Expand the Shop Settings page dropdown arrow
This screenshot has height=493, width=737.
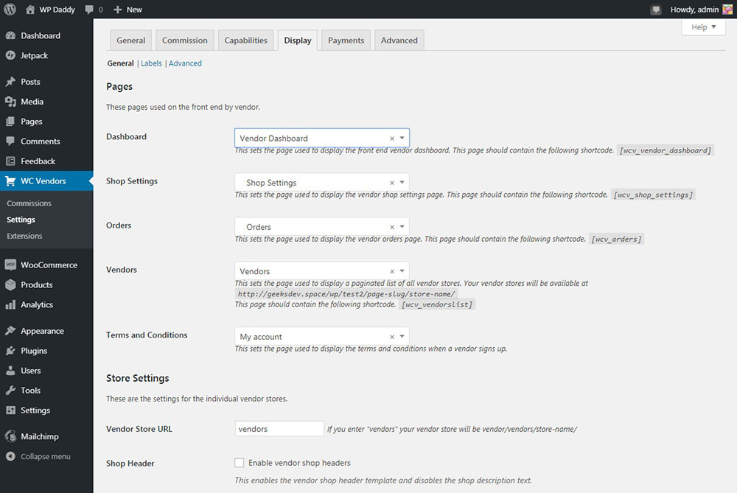tap(402, 182)
